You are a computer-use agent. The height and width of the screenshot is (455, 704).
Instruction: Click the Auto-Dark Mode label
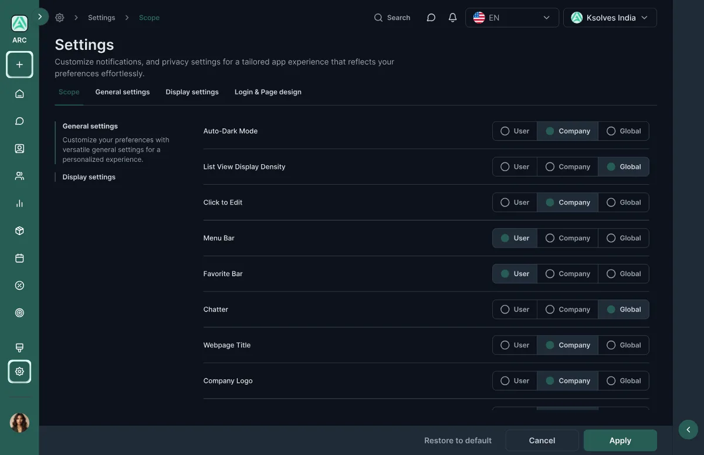tap(231, 131)
